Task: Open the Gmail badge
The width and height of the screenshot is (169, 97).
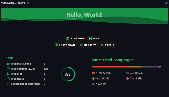Action: (x=96, y=38)
